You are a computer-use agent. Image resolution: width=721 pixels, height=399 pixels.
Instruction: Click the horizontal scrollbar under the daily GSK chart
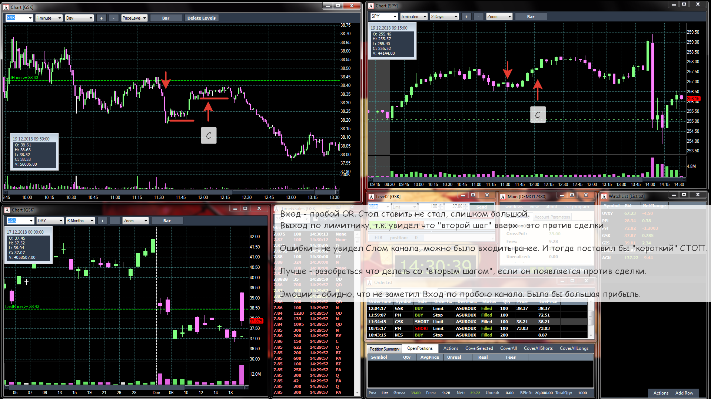click(126, 388)
